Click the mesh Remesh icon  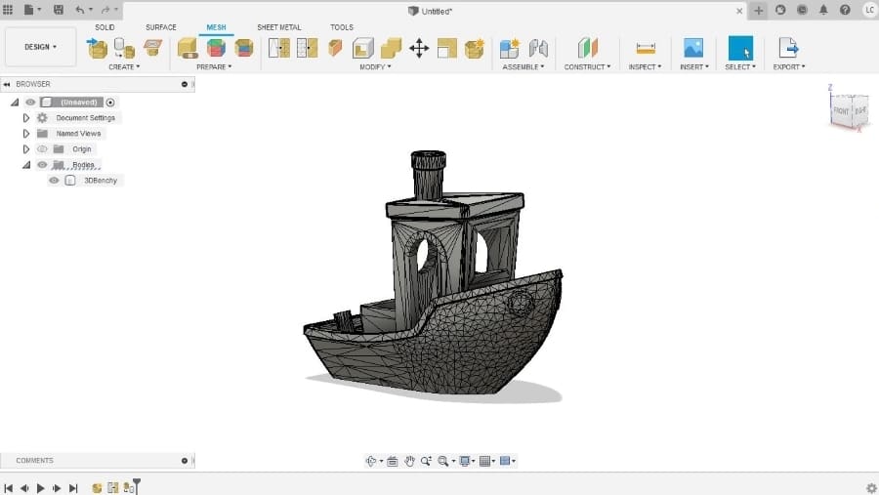279,48
